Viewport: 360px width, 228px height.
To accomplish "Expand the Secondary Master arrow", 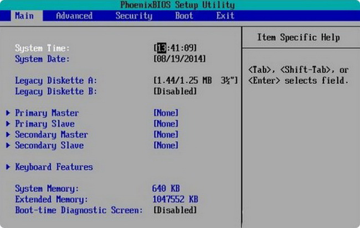I will 8,134.
